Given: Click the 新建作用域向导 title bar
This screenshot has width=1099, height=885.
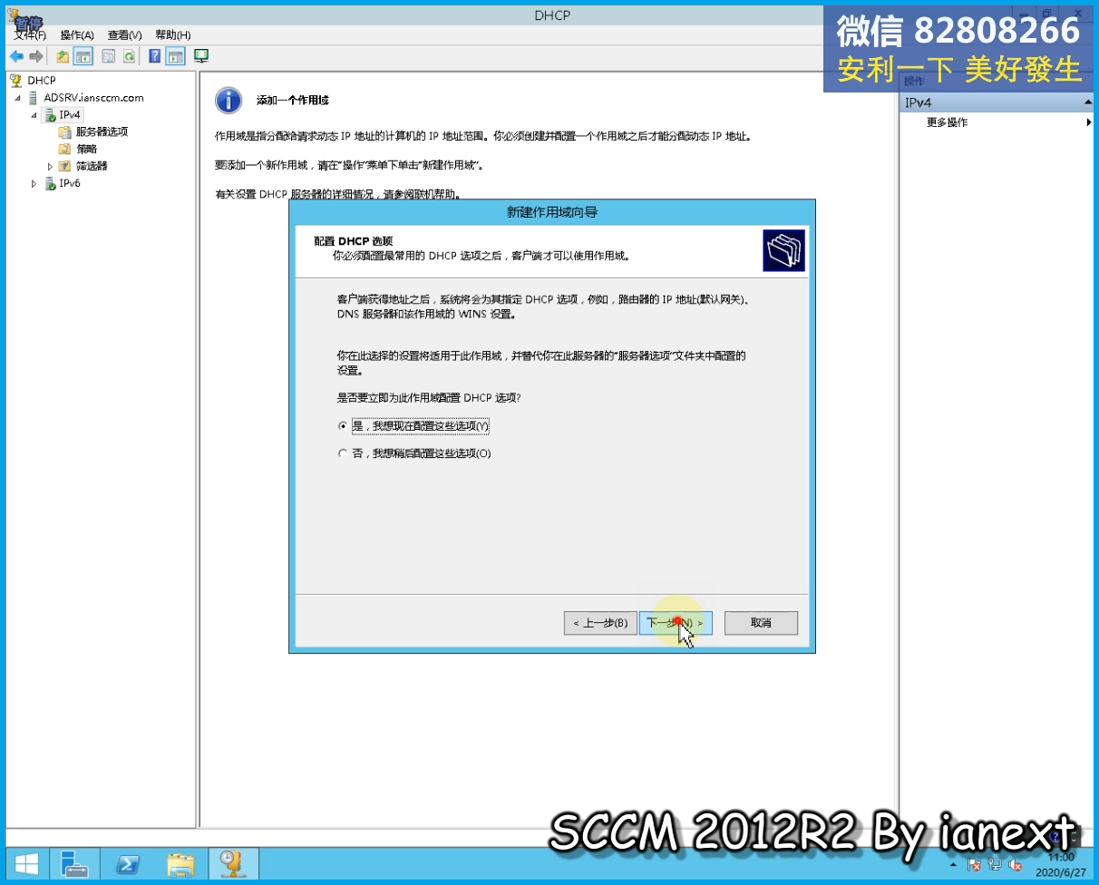Looking at the screenshot, I should click(551, 212).
